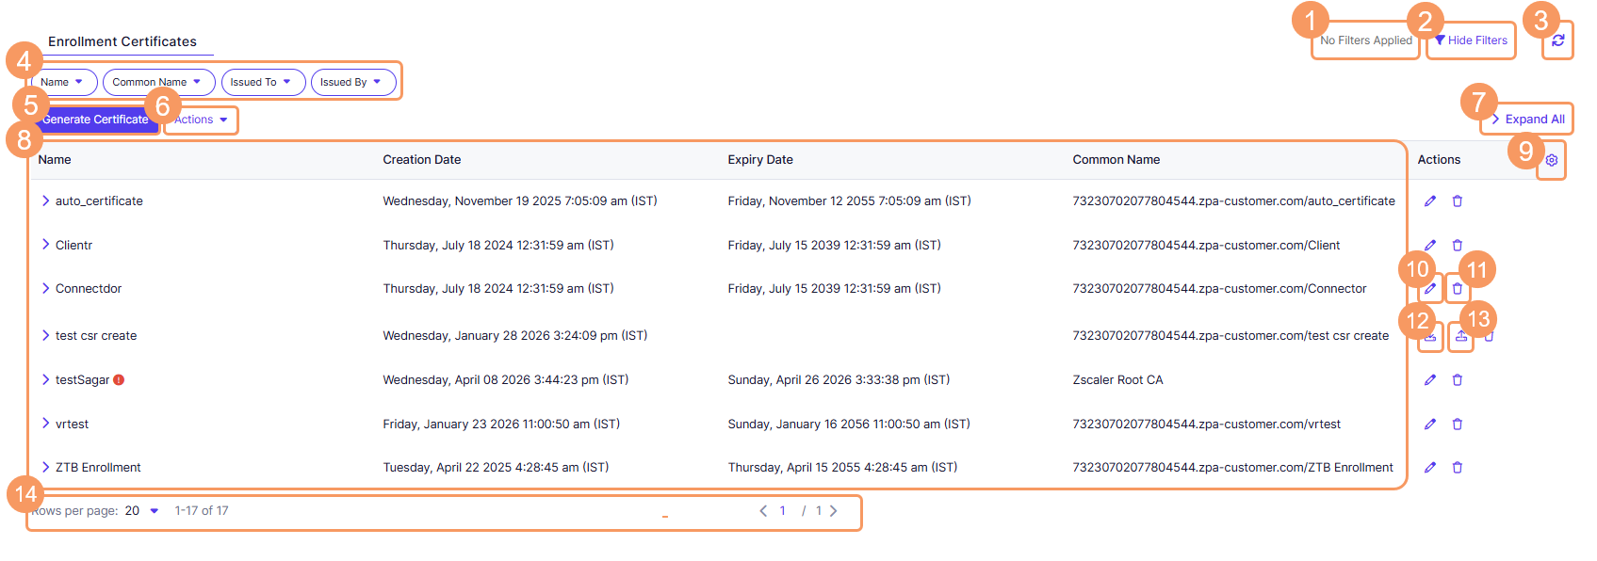Screen dimensions: 1597x561
Task: Click the red warning icon beside testSagar
Action: coord(119,380)
